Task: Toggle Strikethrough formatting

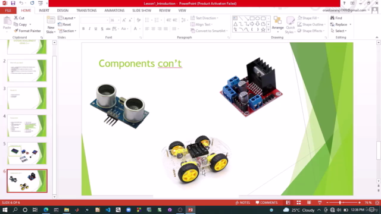Action: coord(108,29)
